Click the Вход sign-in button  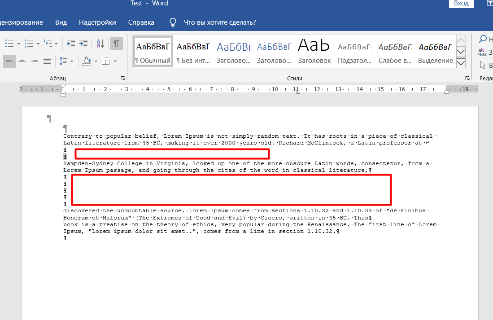[x=461, y=4]
